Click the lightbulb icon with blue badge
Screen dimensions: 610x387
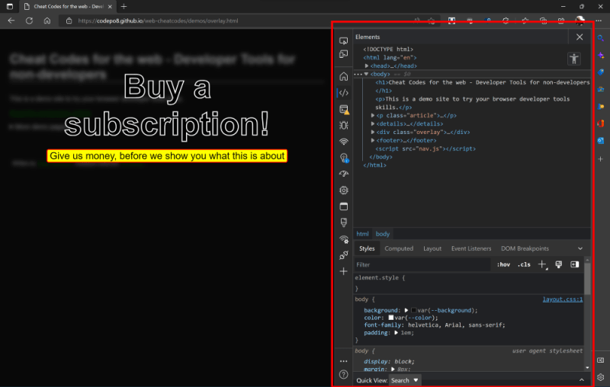(344, 158)
